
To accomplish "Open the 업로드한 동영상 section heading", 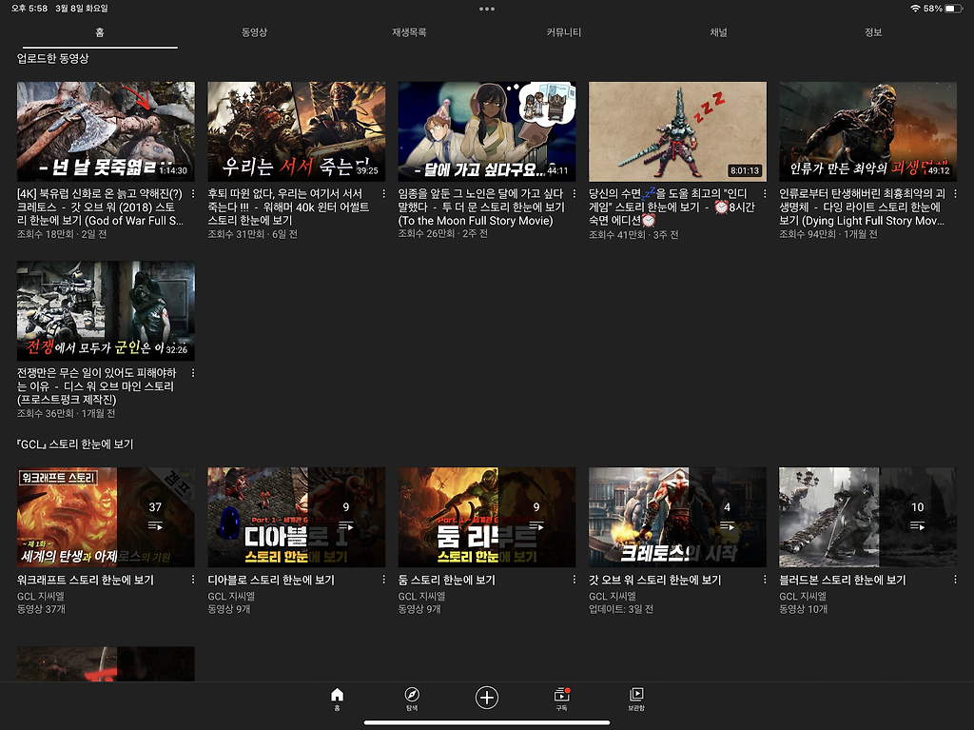I will [53, 58].
